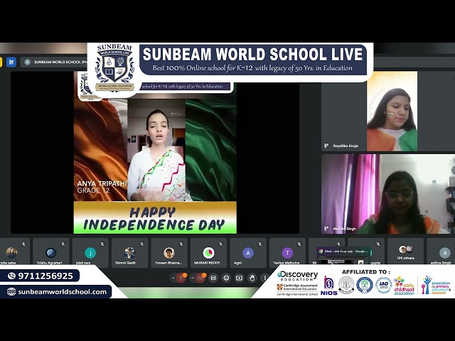Click mic status icon beside Malvika Singh name

(x=326, y=229)
